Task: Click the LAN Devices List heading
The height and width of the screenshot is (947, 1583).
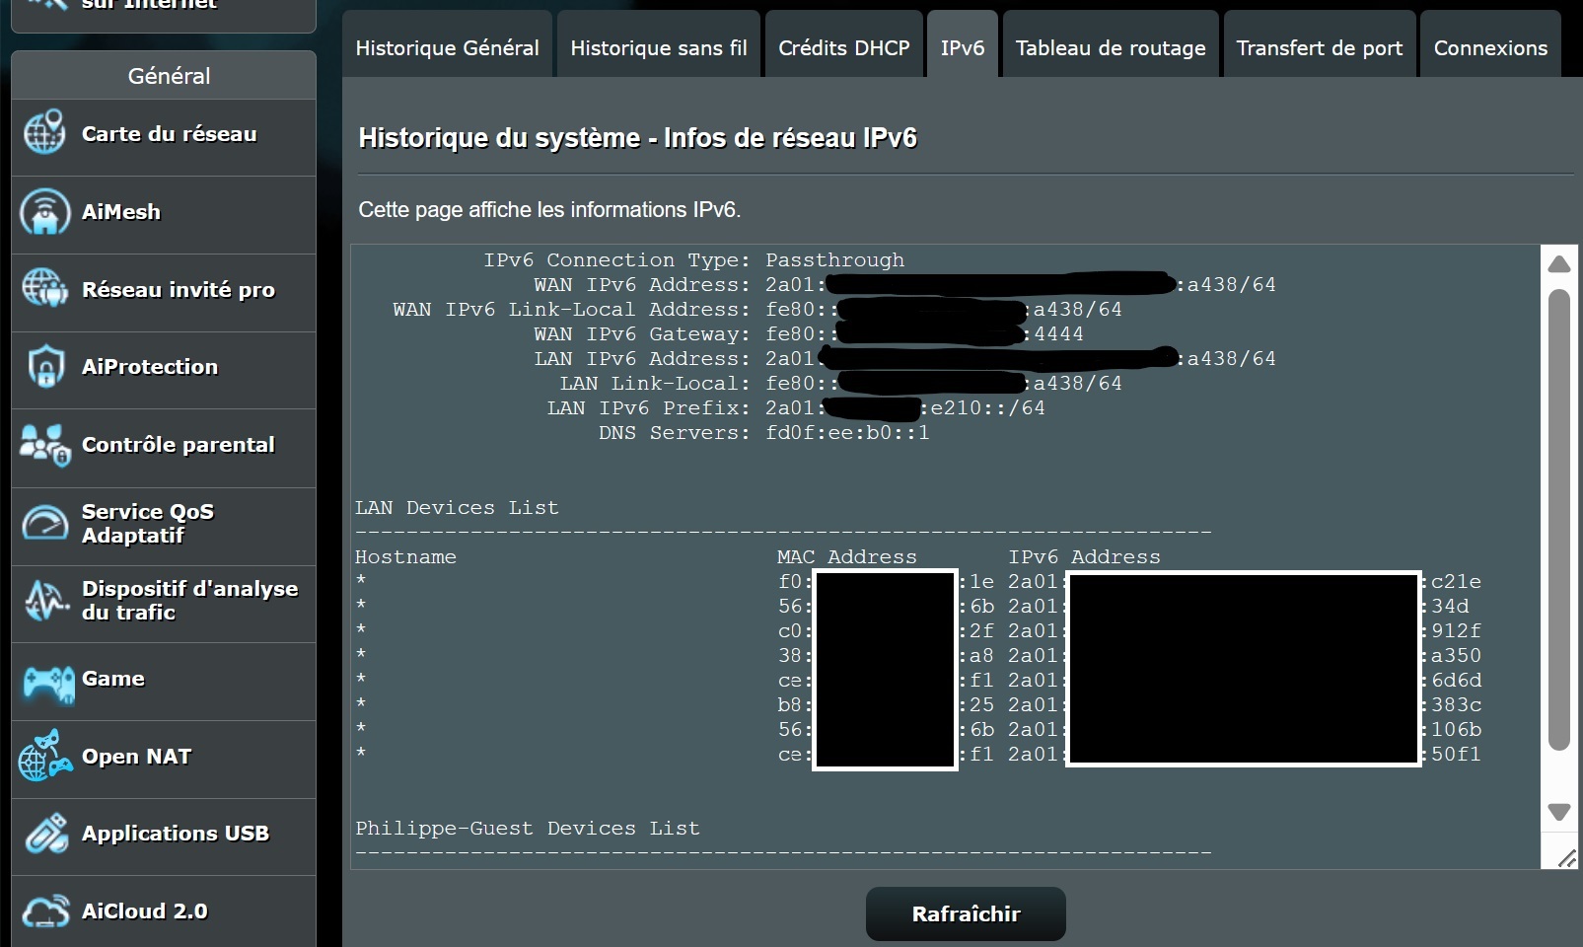Action: coord(457,508)
